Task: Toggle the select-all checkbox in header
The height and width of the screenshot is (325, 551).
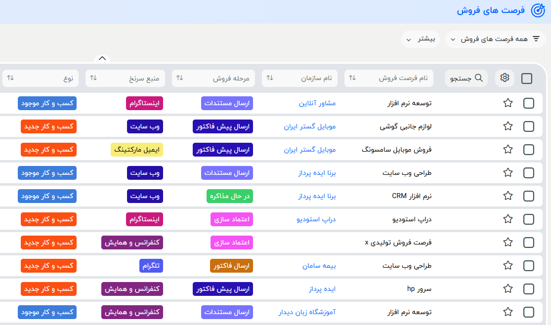Action: point(527,79)
